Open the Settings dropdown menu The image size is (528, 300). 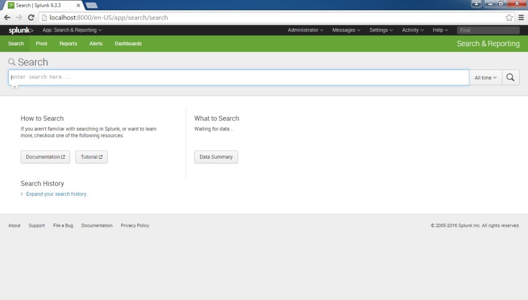pos(381,30)
